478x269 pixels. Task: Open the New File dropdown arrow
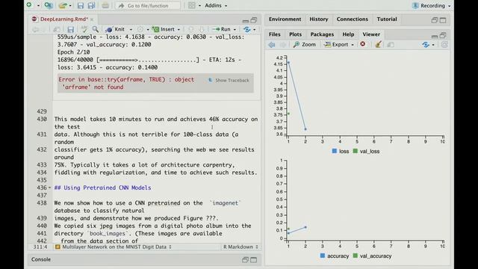pos(38,5)
